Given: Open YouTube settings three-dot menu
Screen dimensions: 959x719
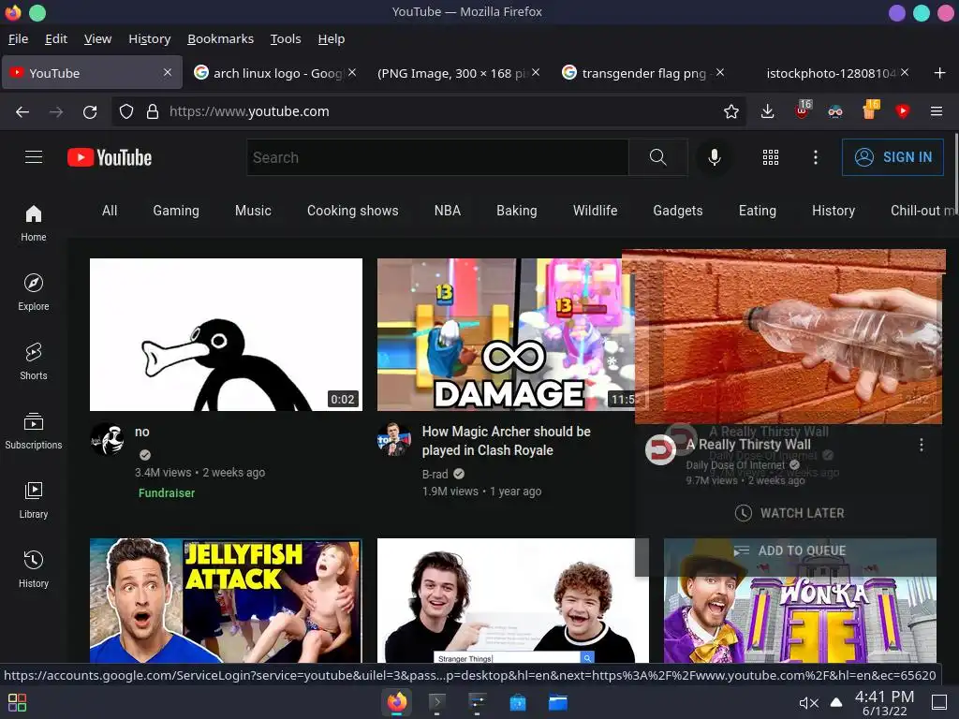Looking at the screenshot, I should (816, 157).
